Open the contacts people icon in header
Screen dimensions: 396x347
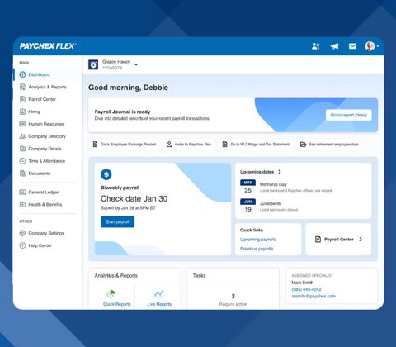click(315, 46)
